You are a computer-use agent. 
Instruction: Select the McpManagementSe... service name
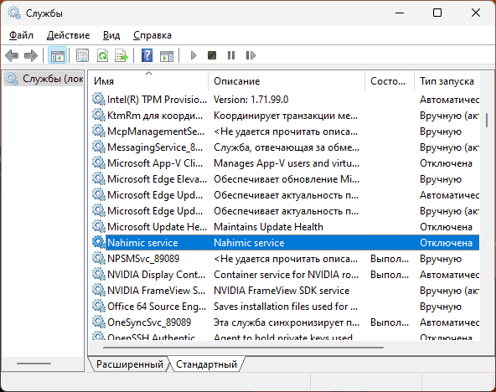tap(156, 132)
